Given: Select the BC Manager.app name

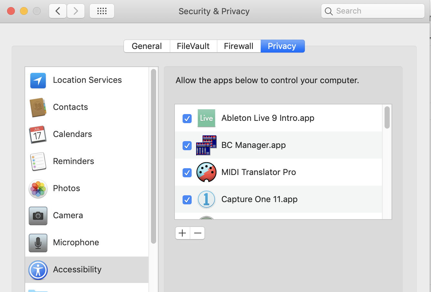Looking at the screenshot, I should click(254, 145).
